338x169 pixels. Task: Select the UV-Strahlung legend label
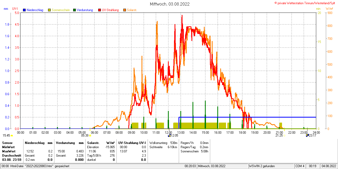point(111,10)
